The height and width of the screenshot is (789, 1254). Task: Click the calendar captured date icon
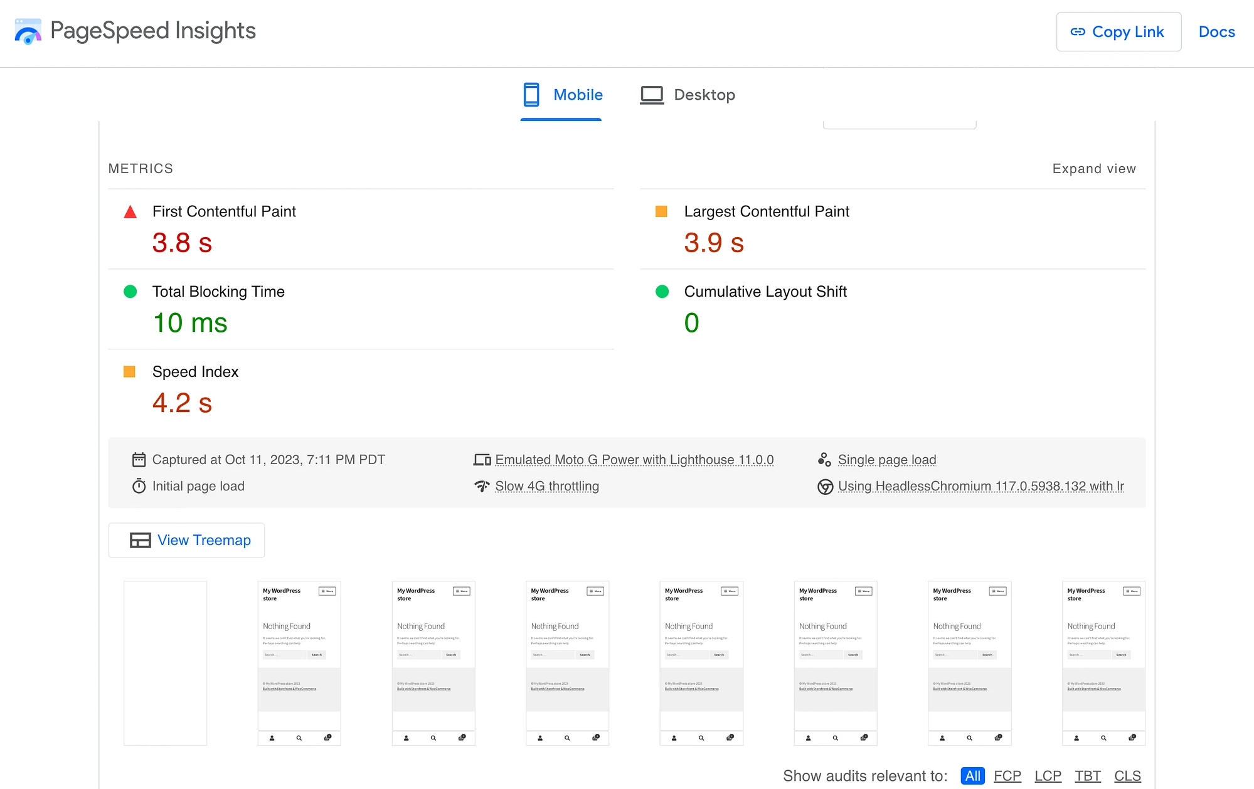pyautogui.click(x=140, y=460)
